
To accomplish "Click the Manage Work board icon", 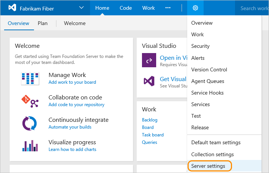I will pyautogui.click(x=30, y=78).
